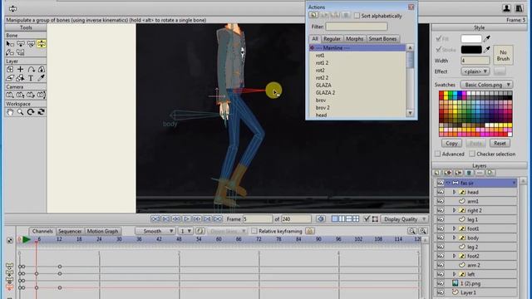Viewport: 532px width, 299px height.
Task: Click the white Fill color swatch
Action: 471,39
